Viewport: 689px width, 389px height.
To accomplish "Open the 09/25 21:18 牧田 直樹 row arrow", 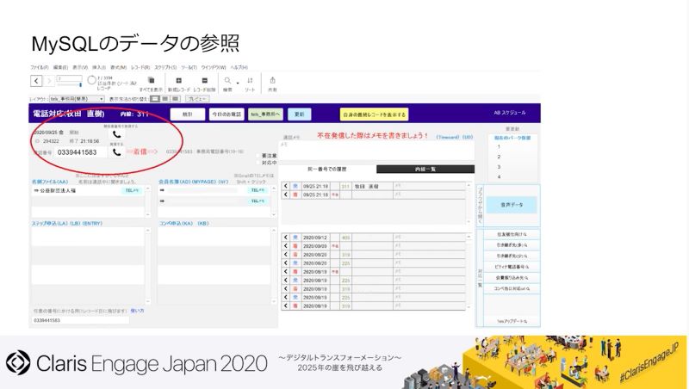I will pos(286,186).
